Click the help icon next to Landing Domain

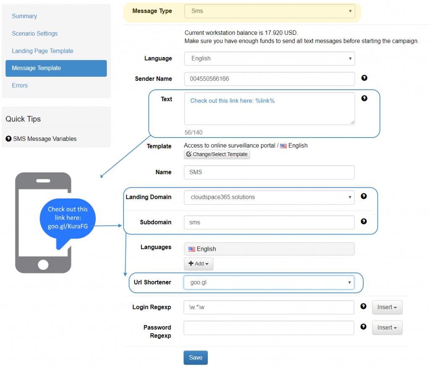[x=364, y=196]
